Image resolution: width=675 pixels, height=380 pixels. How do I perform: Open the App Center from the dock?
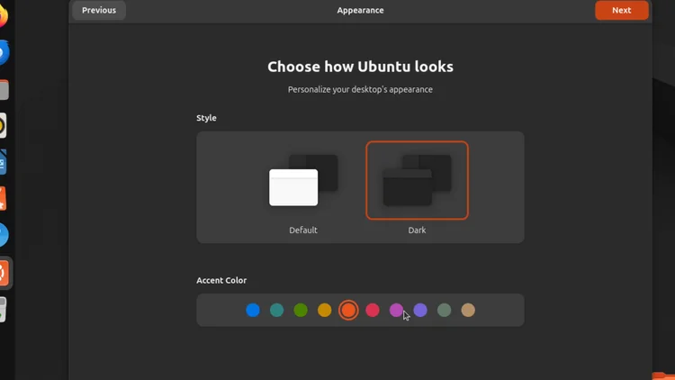pos(3,198)
